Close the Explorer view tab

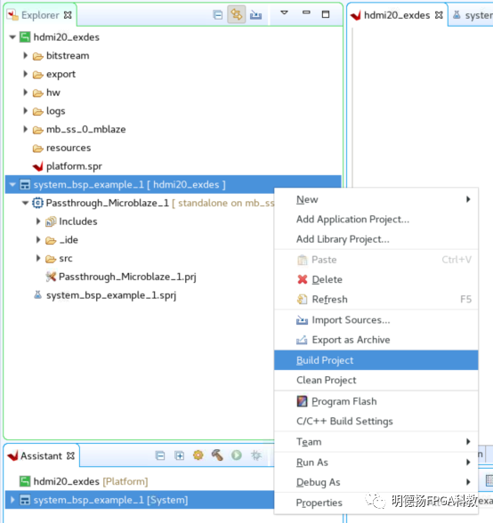[68, 15]
